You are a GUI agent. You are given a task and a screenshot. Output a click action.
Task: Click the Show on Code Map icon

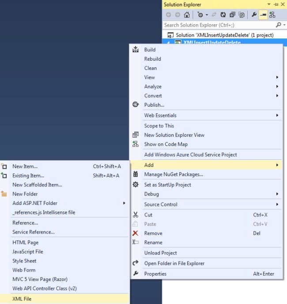pos(136,144)
